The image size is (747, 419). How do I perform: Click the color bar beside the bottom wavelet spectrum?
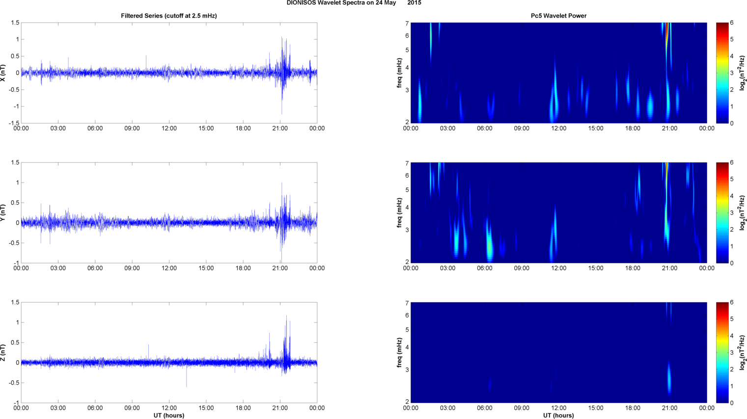click(722, 352)
